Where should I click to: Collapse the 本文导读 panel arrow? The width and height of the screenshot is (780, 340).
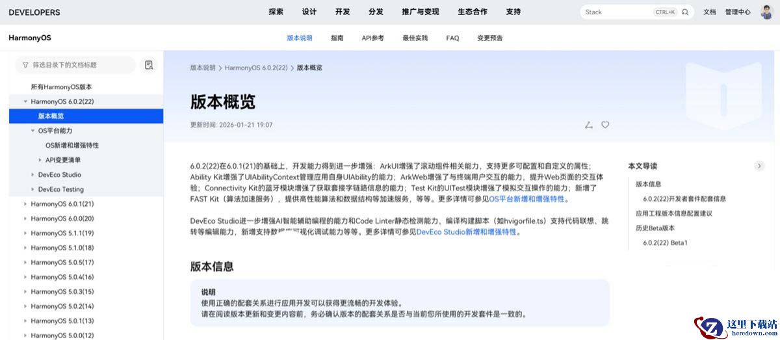point(759,166)
